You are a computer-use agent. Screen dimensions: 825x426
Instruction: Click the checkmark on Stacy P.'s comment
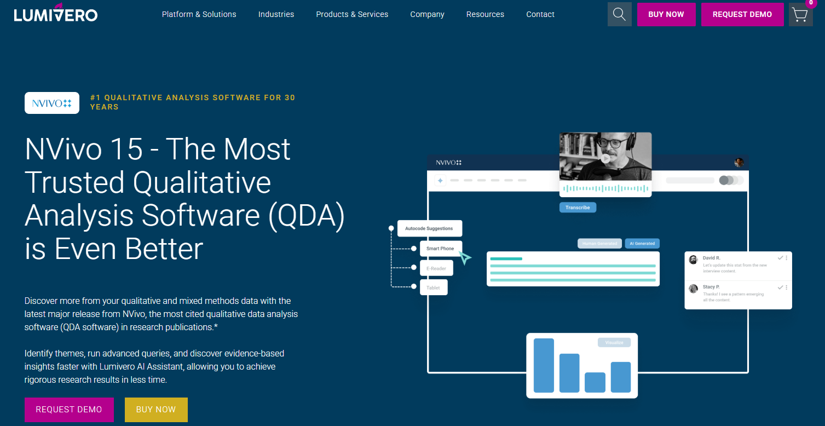point(780,287)
